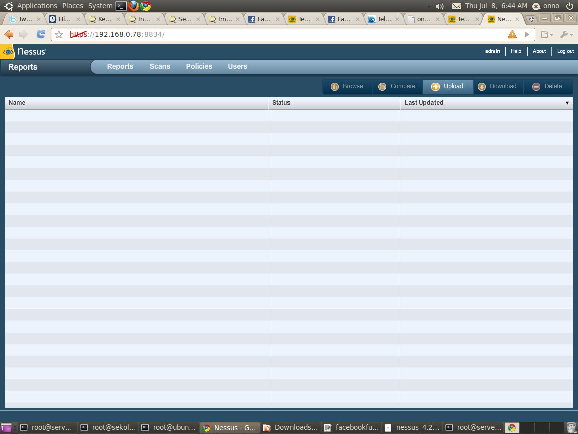Click the Download report button
578x434 pixels.
tap(498, 87)
